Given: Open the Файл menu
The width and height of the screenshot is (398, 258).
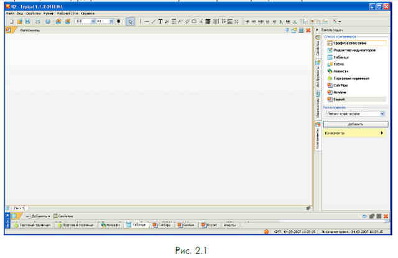Looking at the screenshot, I should (x=10, y=13).
